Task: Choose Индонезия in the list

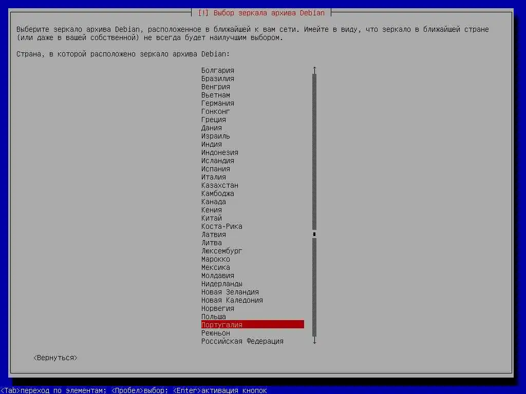Action: [x=220, y=152]
